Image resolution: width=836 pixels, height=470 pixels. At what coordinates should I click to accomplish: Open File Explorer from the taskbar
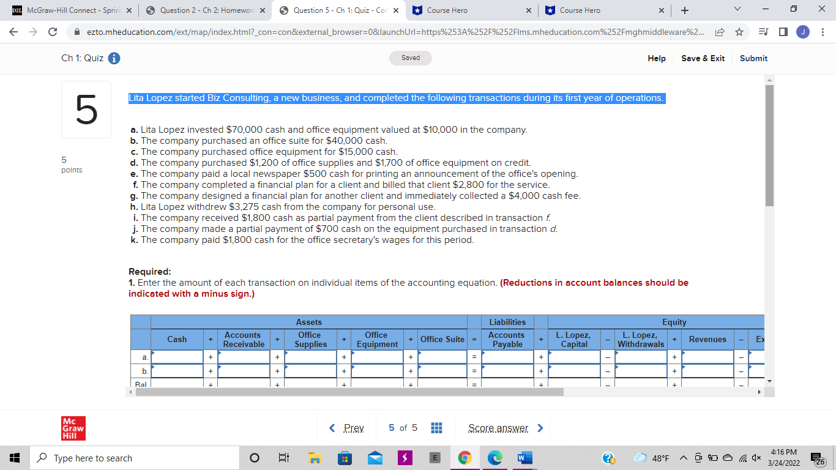pos(315,457)
